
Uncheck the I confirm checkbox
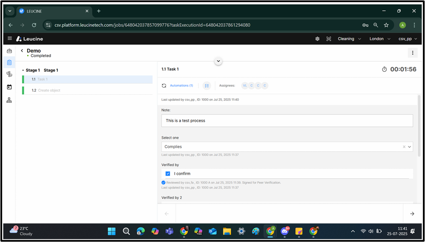[x=168, y=174]
